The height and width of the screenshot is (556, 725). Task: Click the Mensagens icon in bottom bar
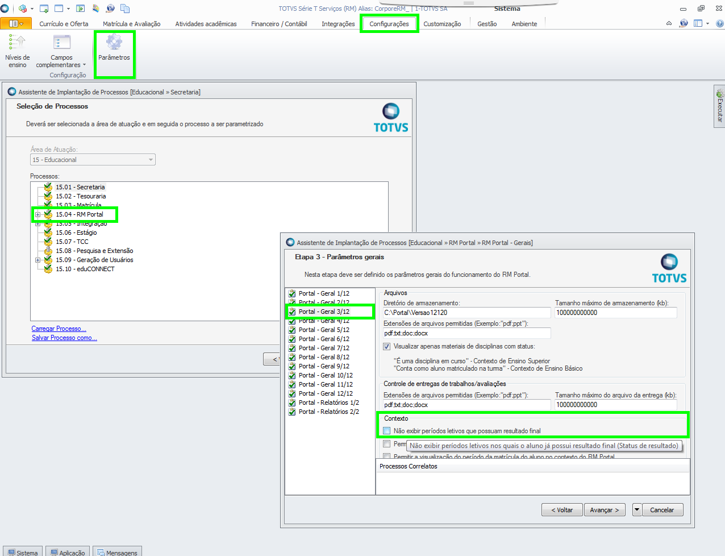pyautogui.click(x=101, y=553)
